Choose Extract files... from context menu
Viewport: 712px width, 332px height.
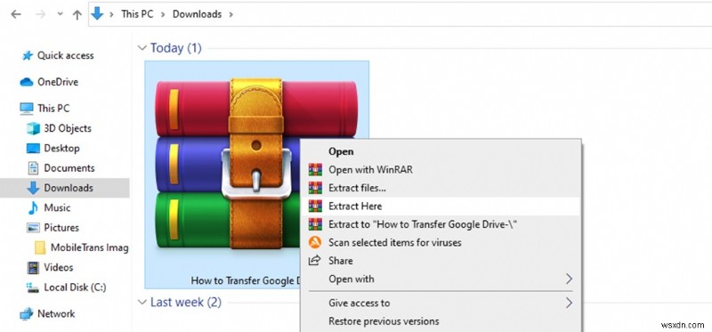(x=358, y=188)
